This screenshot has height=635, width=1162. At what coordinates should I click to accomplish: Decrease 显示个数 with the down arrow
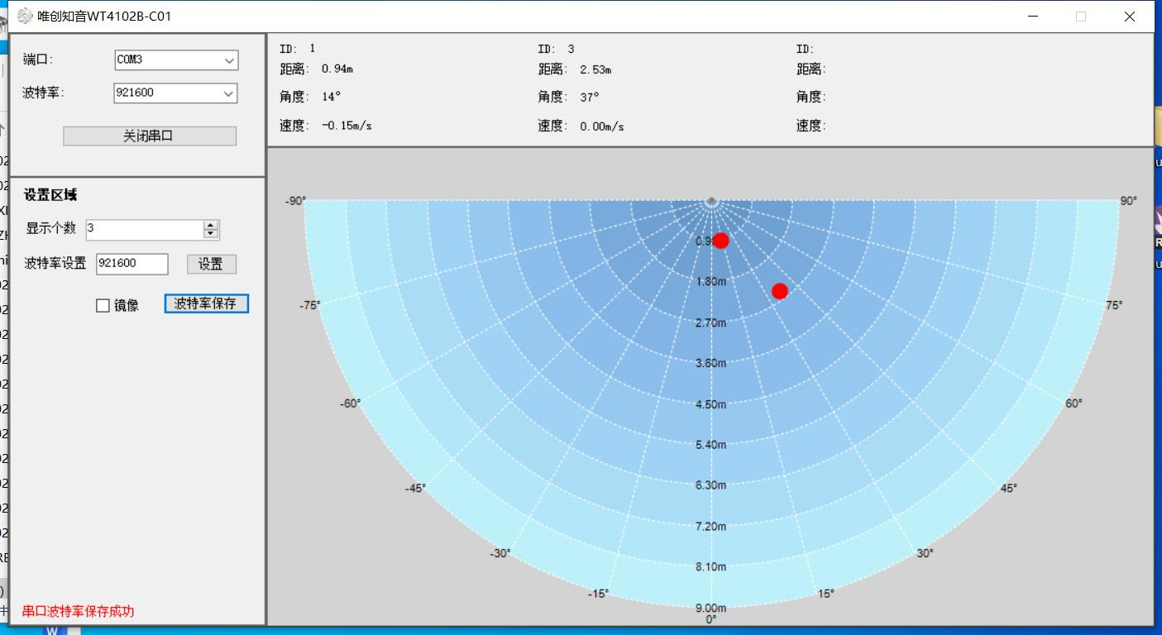point(212,234)
